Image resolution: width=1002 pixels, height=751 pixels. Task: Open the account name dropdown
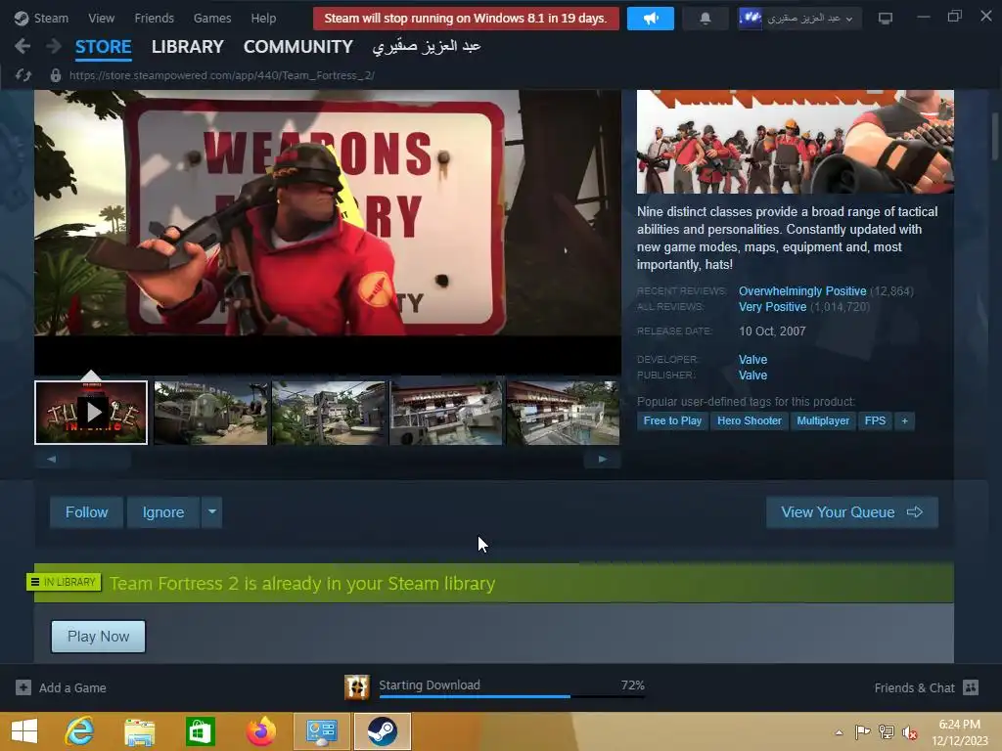pos(799,18)
